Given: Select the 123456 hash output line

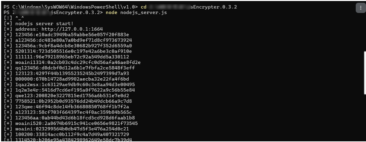Looking at the screenshot, I should click(66, 35).
